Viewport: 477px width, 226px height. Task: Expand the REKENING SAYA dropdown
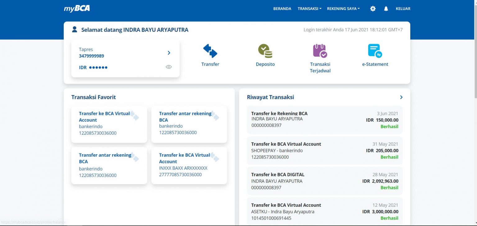(x=343, y=8)
